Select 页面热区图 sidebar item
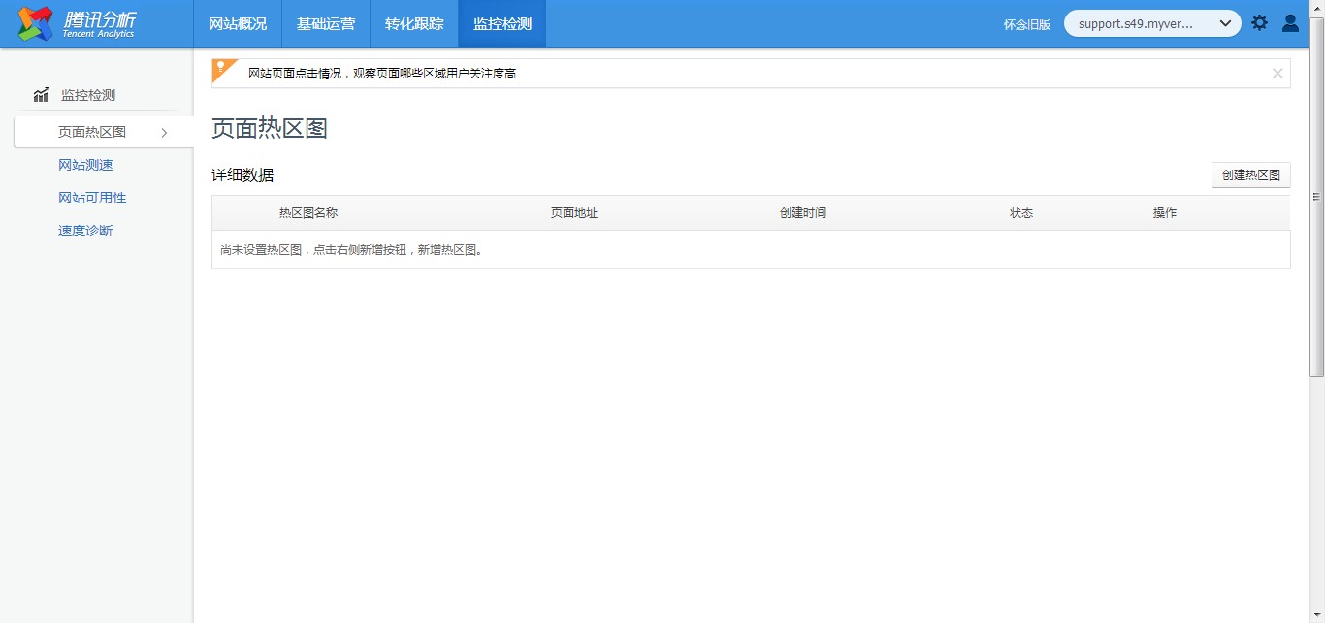Viewport: 1325px width, 623px height. 92,132
